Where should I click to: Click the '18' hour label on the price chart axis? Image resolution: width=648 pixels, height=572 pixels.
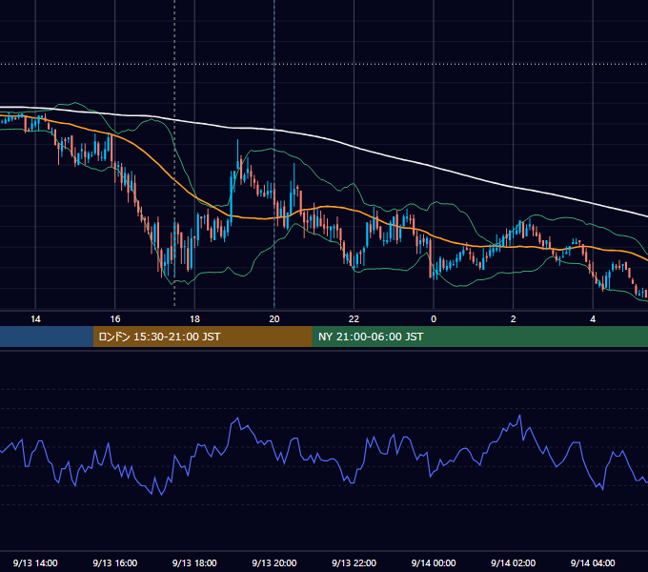[194, 319]
